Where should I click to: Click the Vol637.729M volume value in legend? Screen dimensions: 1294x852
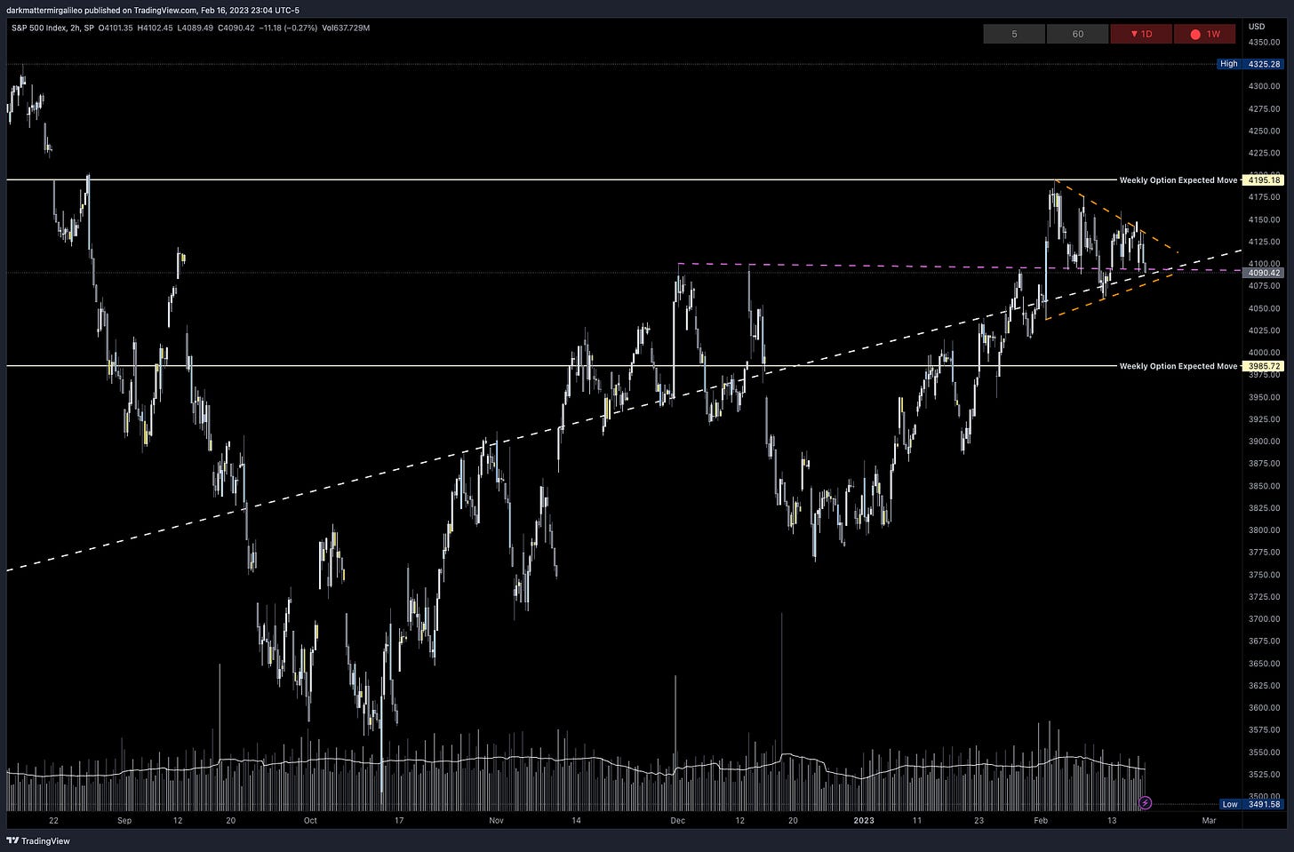click(347, 28)
